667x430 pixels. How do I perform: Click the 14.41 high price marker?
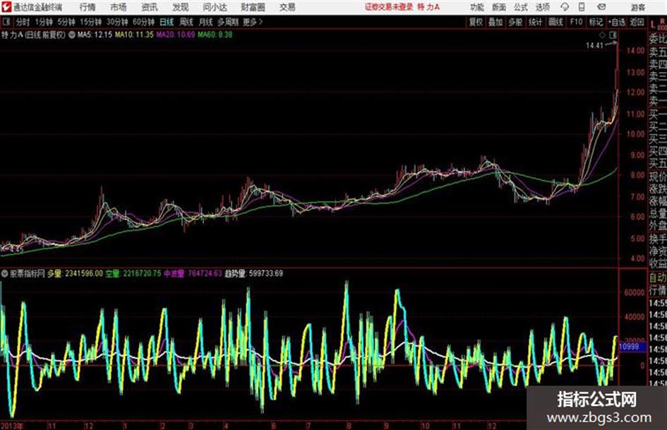pos(594,46)
